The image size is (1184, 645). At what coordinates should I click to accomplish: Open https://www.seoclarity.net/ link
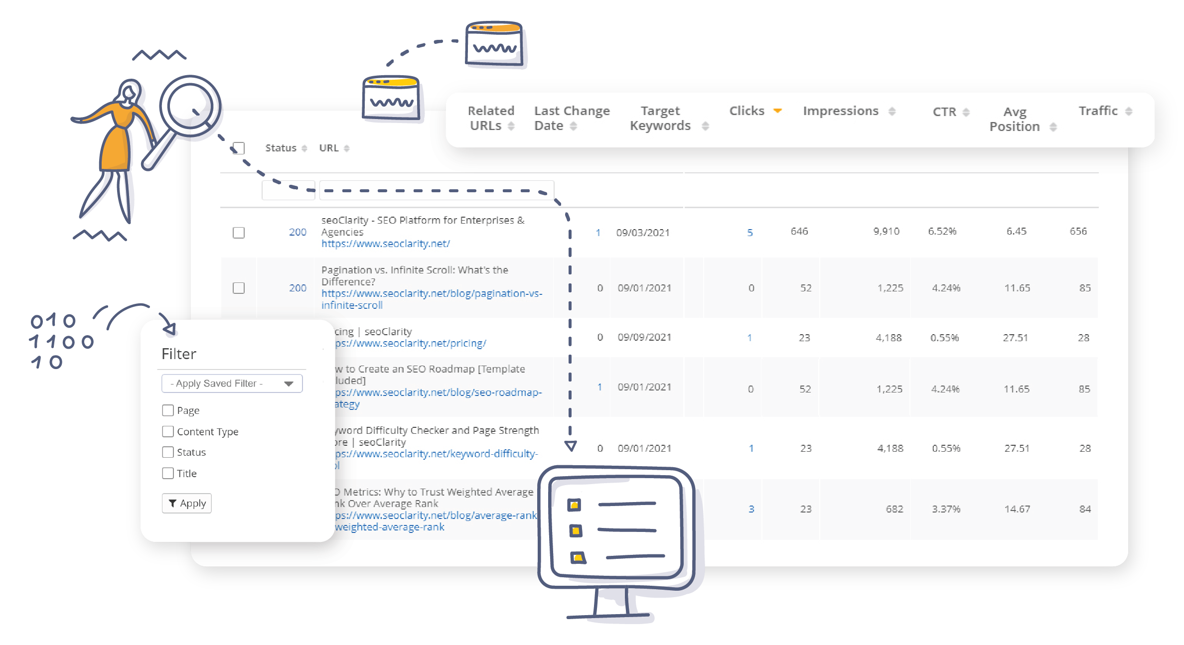click(x=385, y=244)
